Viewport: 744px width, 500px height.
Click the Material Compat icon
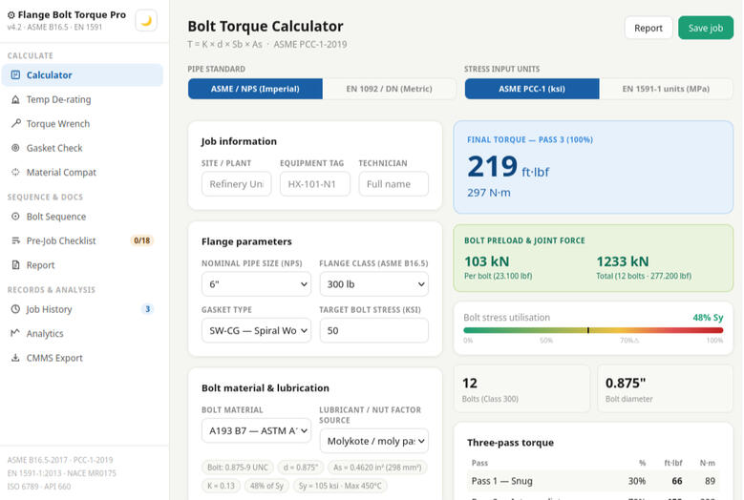coord(15,172)
